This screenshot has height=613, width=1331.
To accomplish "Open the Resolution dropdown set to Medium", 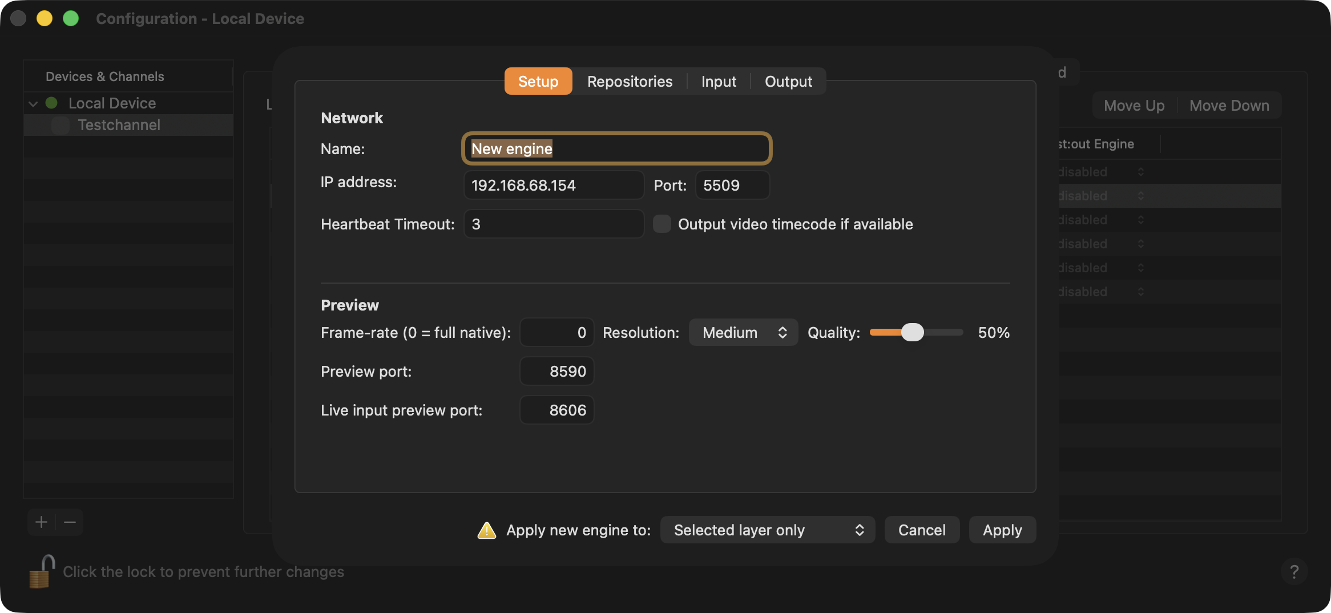I will (x=743, y=332).
